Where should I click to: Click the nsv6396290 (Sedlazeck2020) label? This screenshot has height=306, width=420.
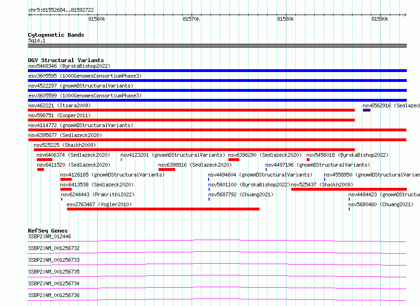click(x=265, y=155)
